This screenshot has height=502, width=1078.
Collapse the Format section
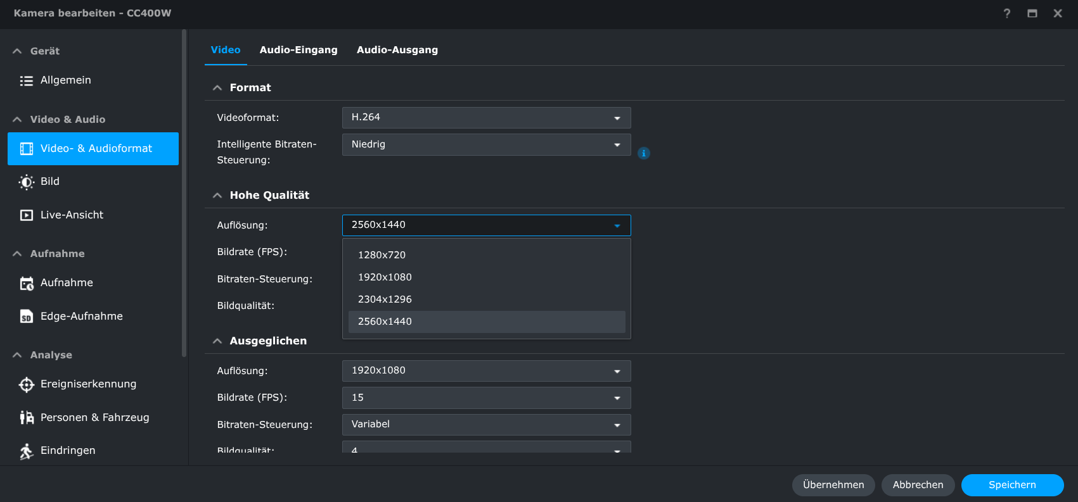pos(217,88)
